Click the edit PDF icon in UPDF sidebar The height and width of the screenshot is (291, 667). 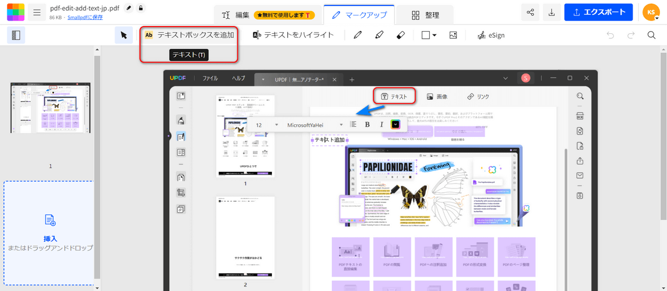(x=181, y=136)
